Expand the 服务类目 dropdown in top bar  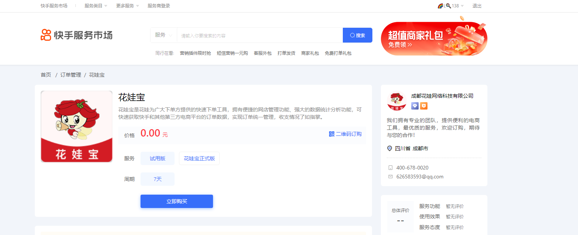[96, 6]
